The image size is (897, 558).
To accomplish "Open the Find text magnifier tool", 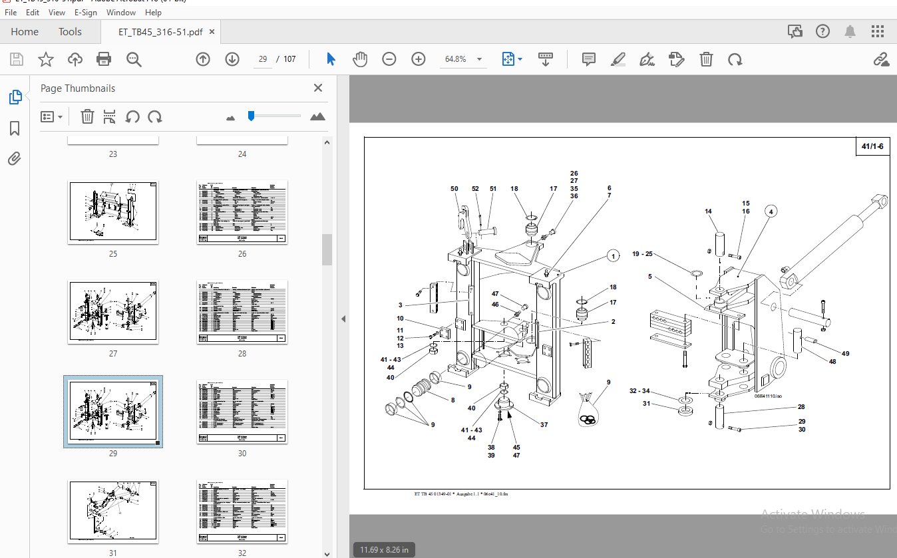I will (134, 59).
